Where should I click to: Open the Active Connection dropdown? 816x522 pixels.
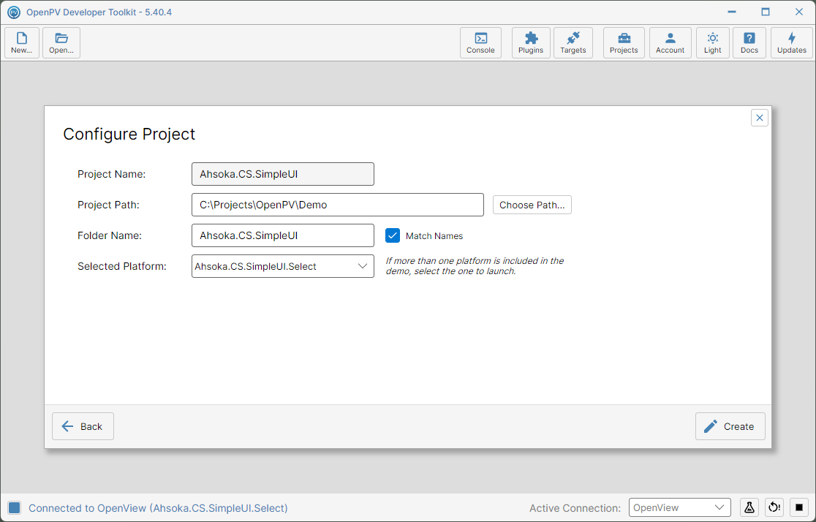(680, 507)
